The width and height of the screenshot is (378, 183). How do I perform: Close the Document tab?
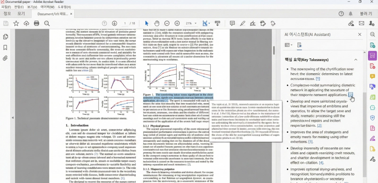point(71,14)
